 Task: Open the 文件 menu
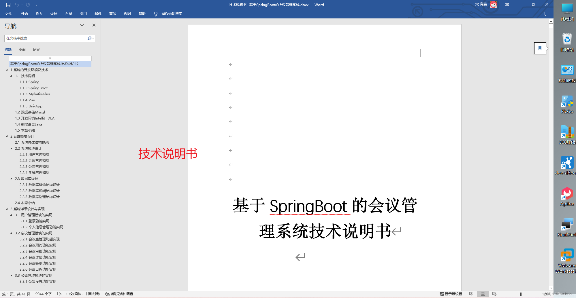[x=8, y=14]
